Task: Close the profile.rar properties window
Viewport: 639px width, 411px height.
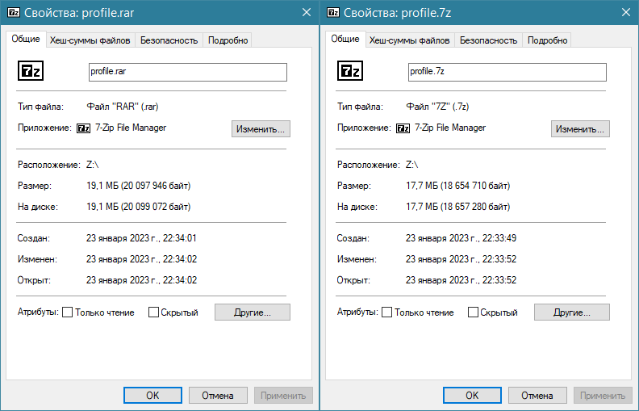Action: tap(306, 12)
